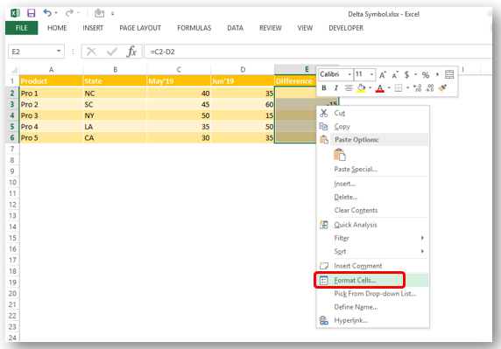This screenshot has height=349, width=501.
Task: Customize the Quick Access Toolbar dropdown
Action: coord(112,13)
